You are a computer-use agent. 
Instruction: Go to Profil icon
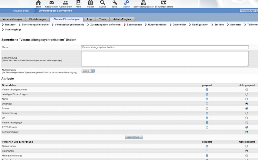(x=78, y=3)
